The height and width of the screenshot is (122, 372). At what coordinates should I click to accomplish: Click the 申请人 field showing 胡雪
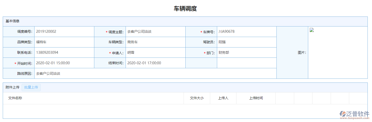point(155,52)
